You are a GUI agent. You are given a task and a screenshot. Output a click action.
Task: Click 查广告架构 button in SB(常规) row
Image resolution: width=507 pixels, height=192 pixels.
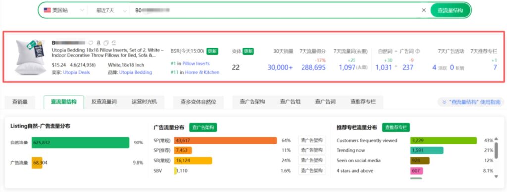(x=312, y=160)
